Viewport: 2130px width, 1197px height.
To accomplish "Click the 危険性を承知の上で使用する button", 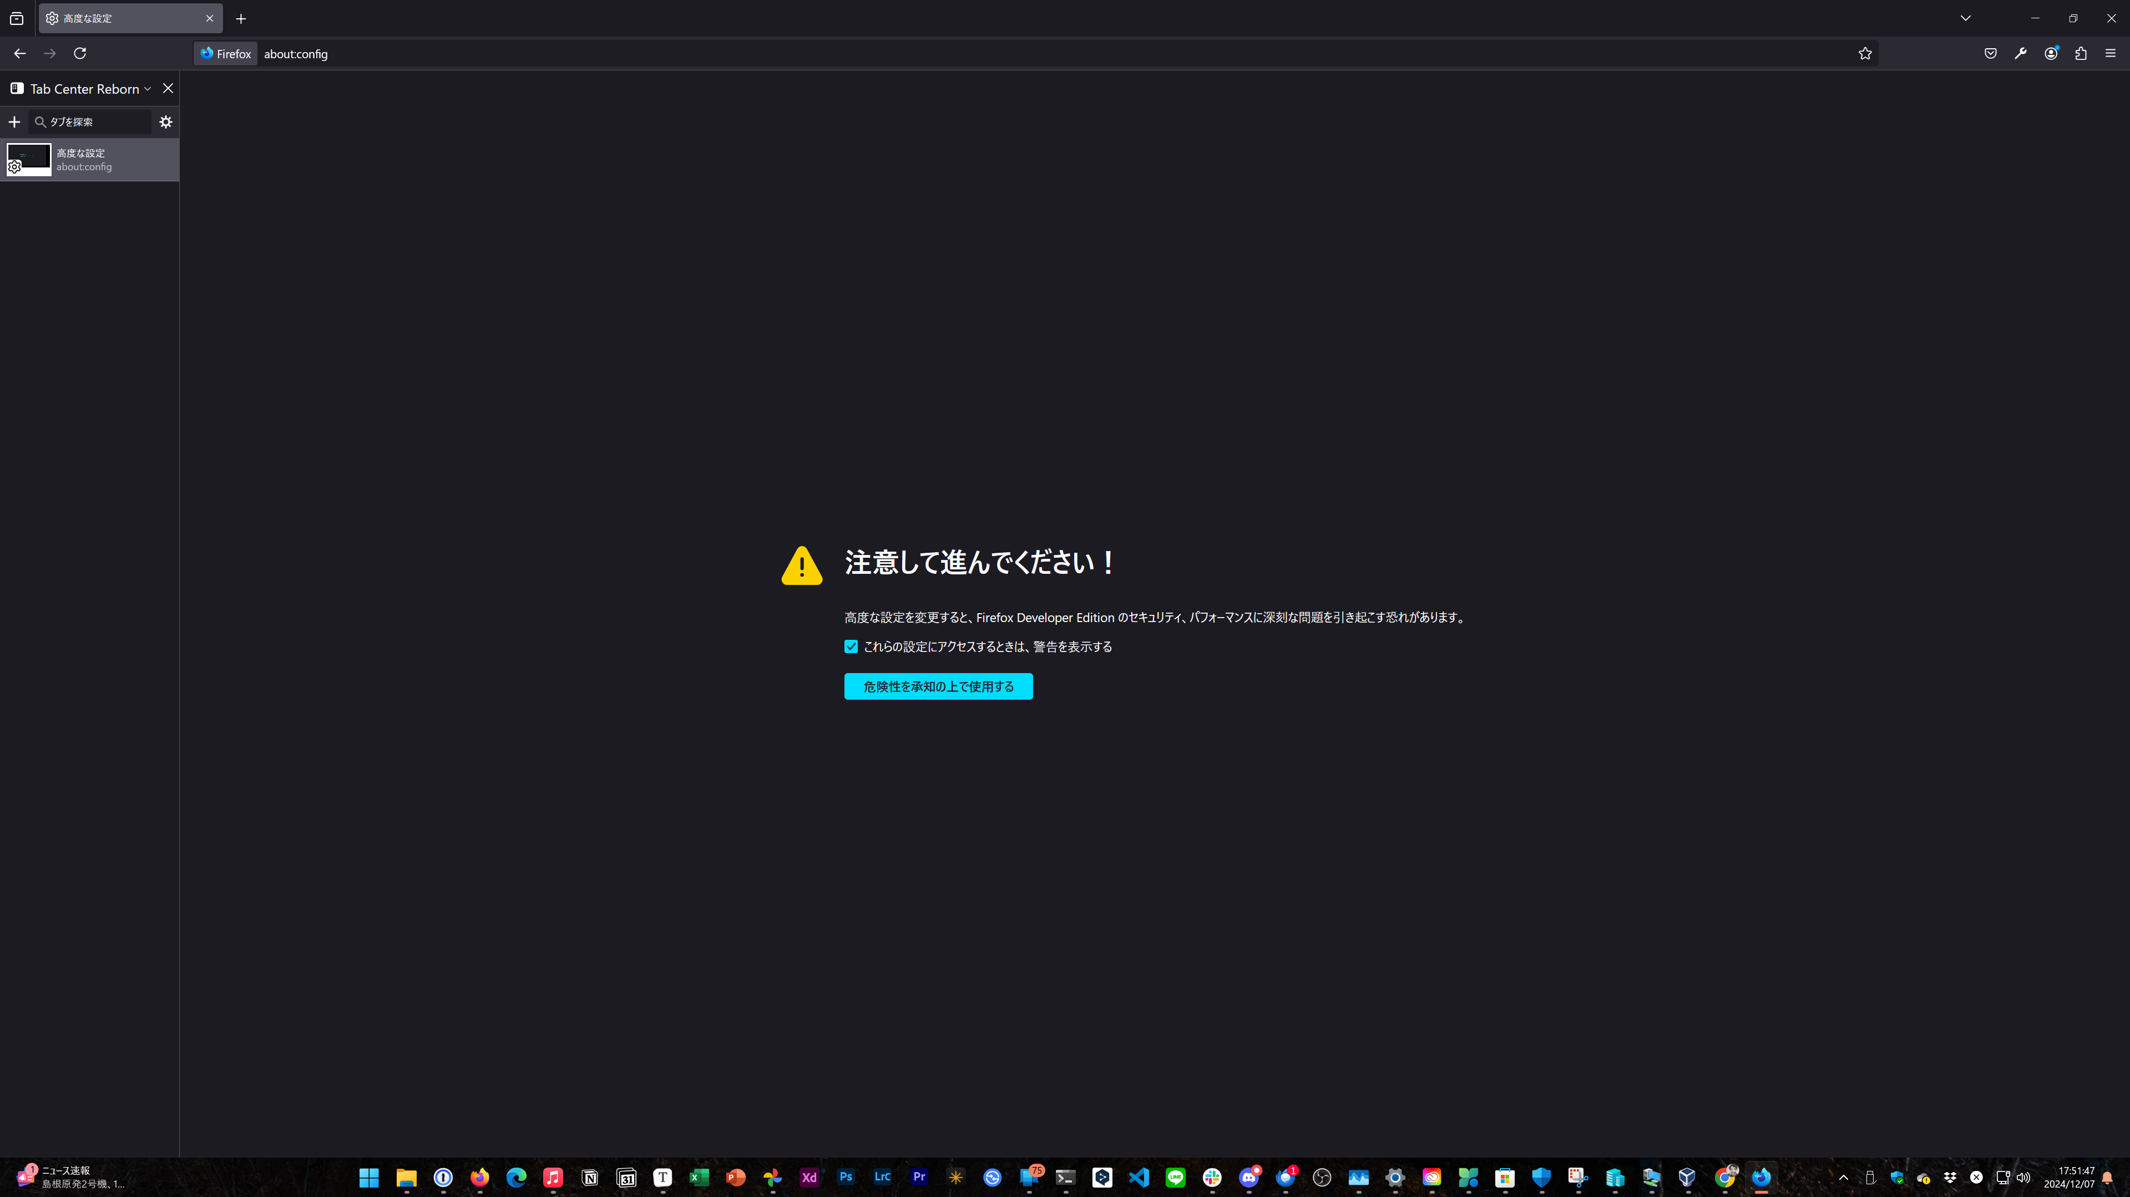I will coord(938,686).
